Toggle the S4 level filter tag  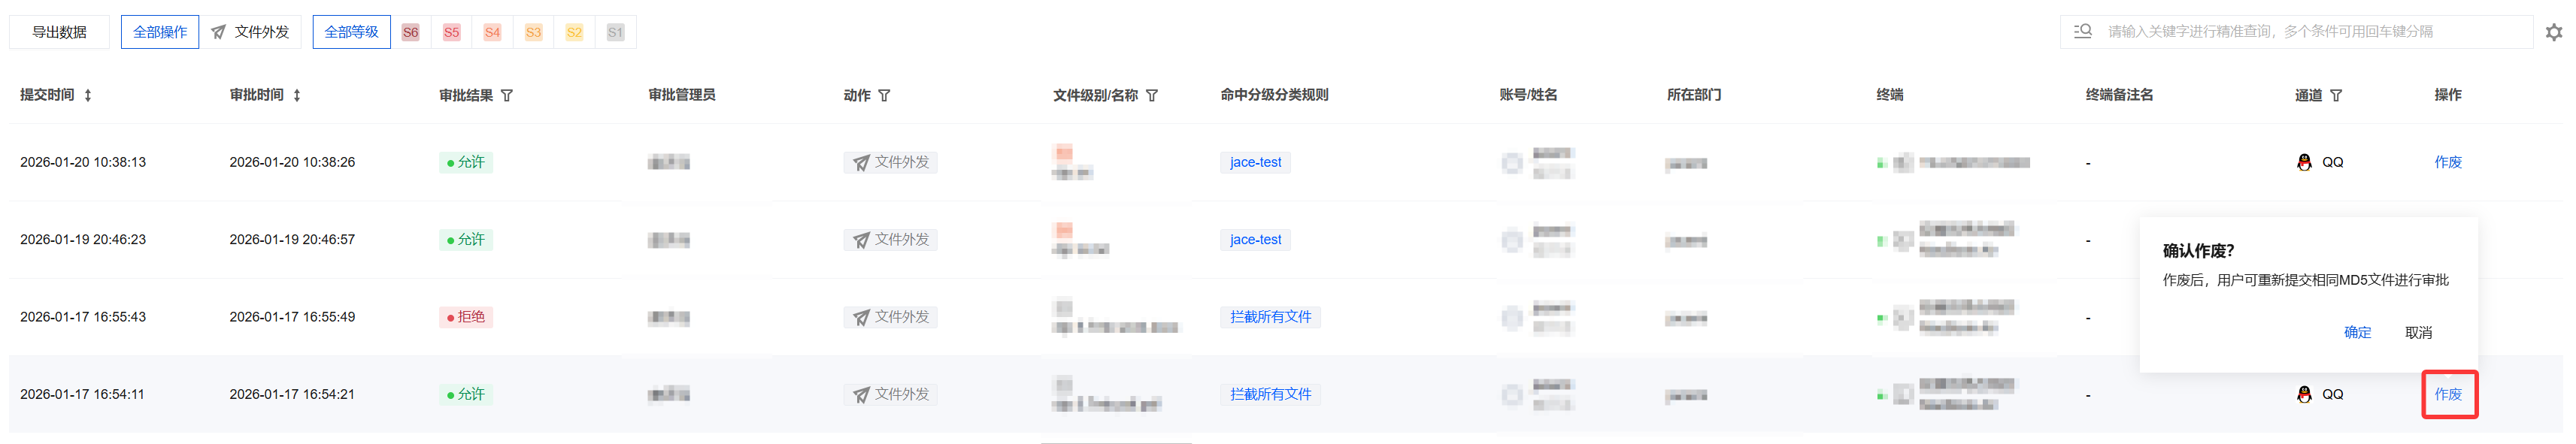pos(492,32)
